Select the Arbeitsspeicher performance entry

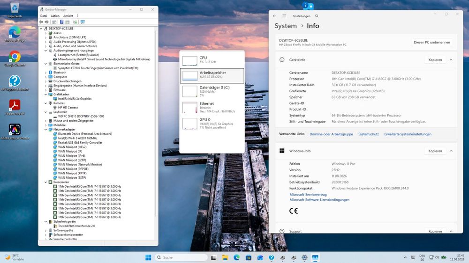click(x=212, y=75)
